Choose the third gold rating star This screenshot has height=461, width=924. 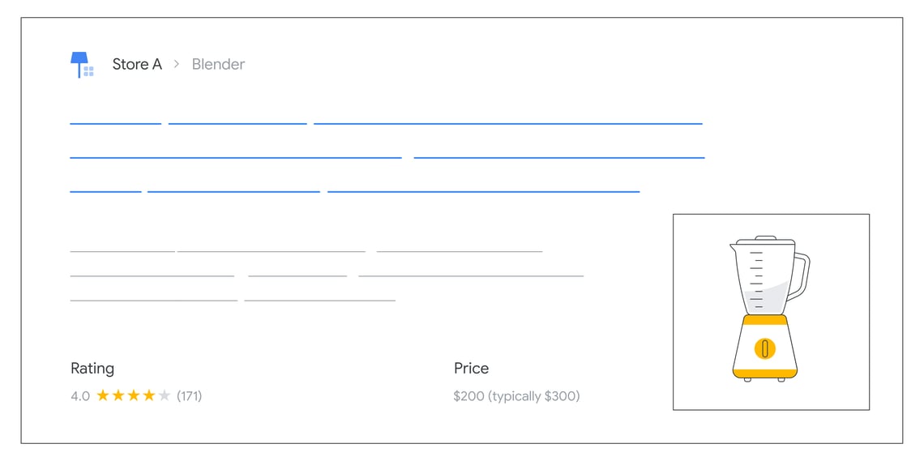point(134,396)
